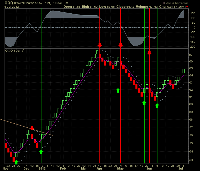Viewport: 200px width, 171px height.
Task: Click the 30 date label near Nov
Action: pyautogui.click(x=19, y=166)
